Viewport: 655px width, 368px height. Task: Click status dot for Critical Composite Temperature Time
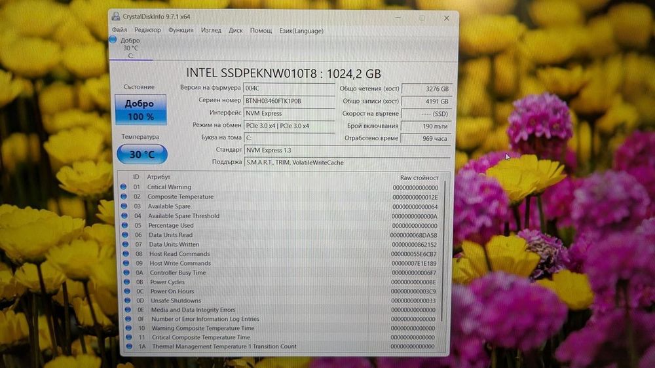pyautogui.click(x=129, y=337)
